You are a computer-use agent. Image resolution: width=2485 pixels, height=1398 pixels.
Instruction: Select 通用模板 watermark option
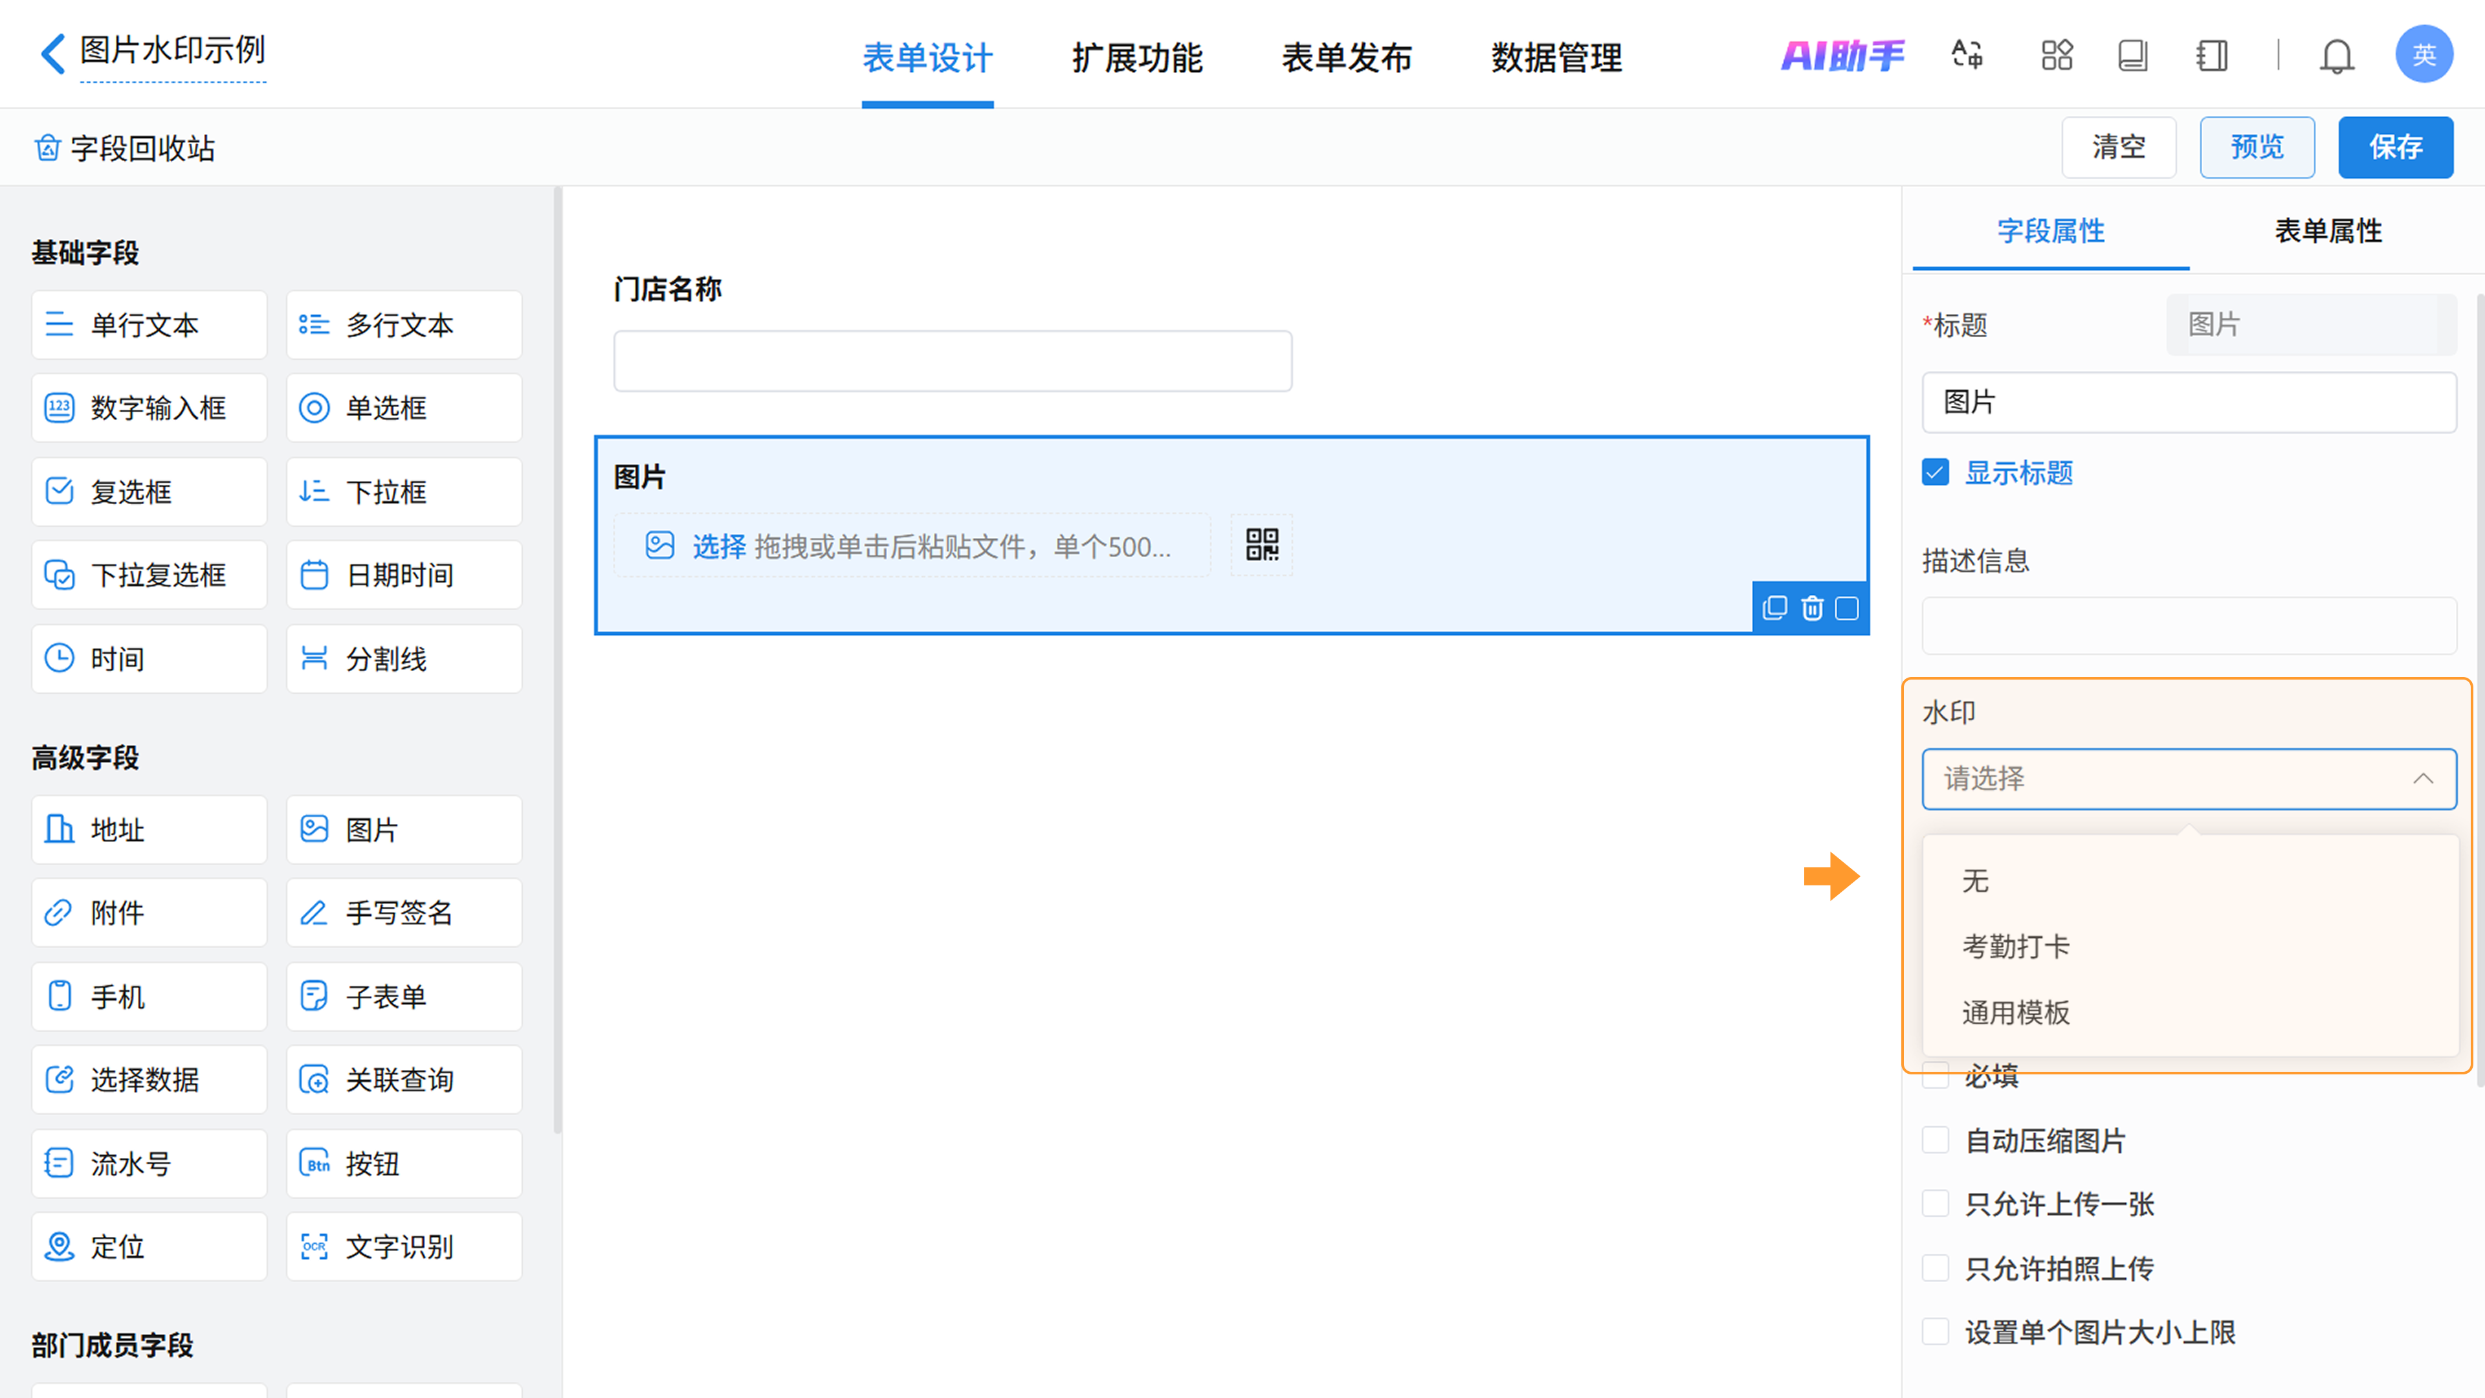coord(2015,1012)
